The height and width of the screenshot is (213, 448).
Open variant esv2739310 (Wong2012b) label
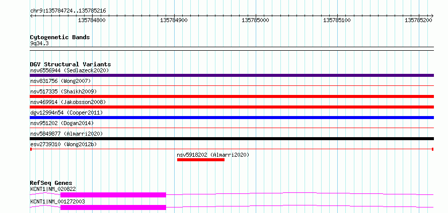point(63,144)
